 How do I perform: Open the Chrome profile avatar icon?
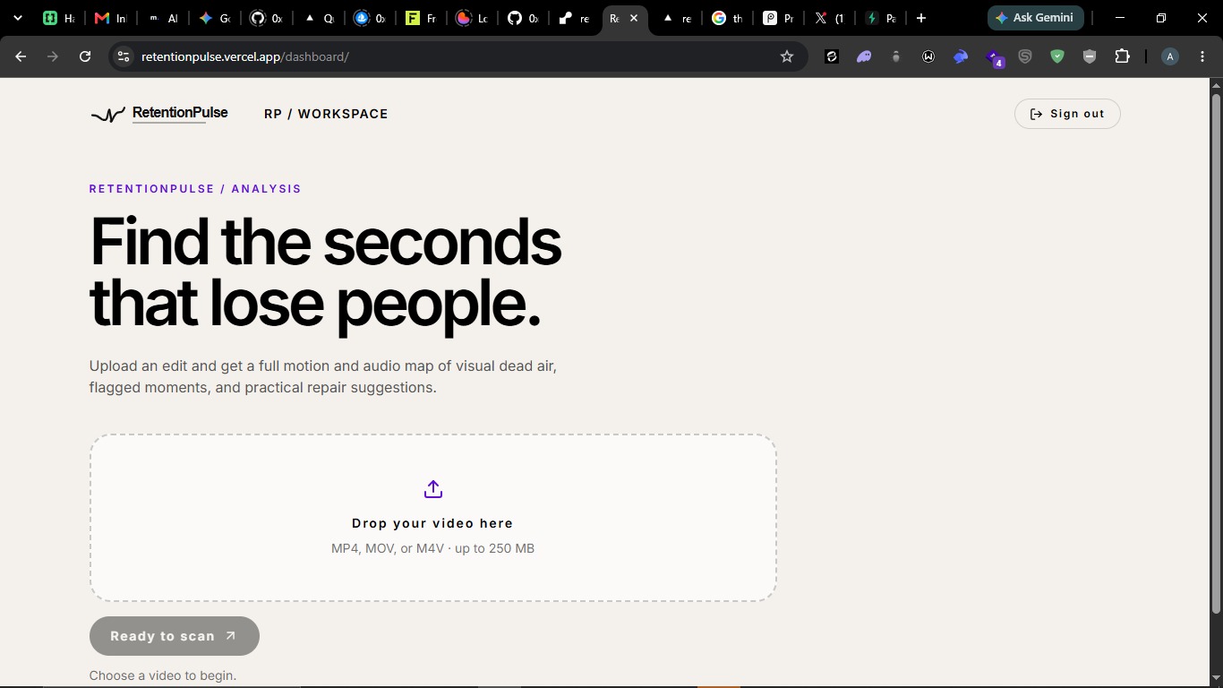tap(1169, 56)
